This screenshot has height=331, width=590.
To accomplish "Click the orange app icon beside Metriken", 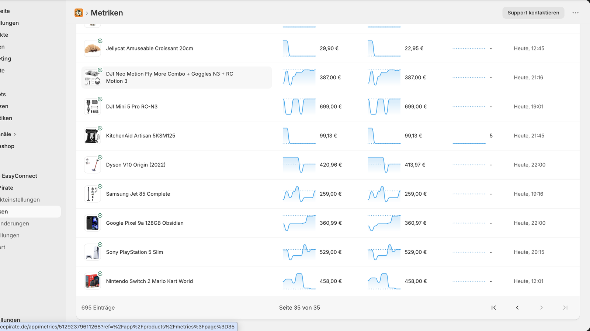I will (x=79, y=13).
